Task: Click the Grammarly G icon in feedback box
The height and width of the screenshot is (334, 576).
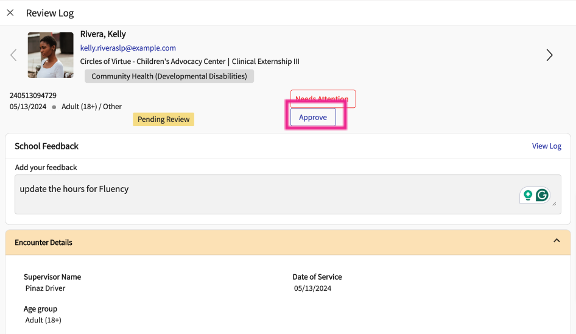Action: point(541,195)
